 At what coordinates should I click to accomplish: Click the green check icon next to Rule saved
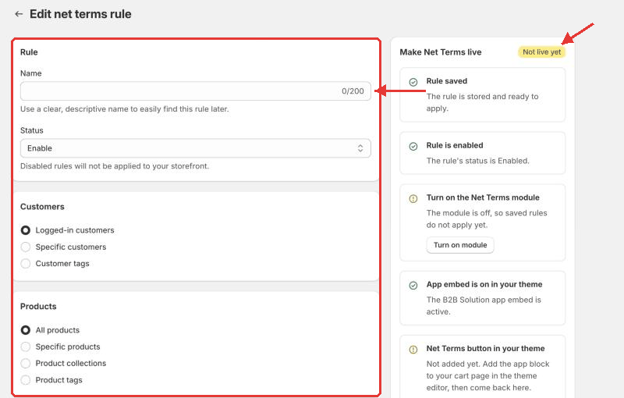[413, 82]
